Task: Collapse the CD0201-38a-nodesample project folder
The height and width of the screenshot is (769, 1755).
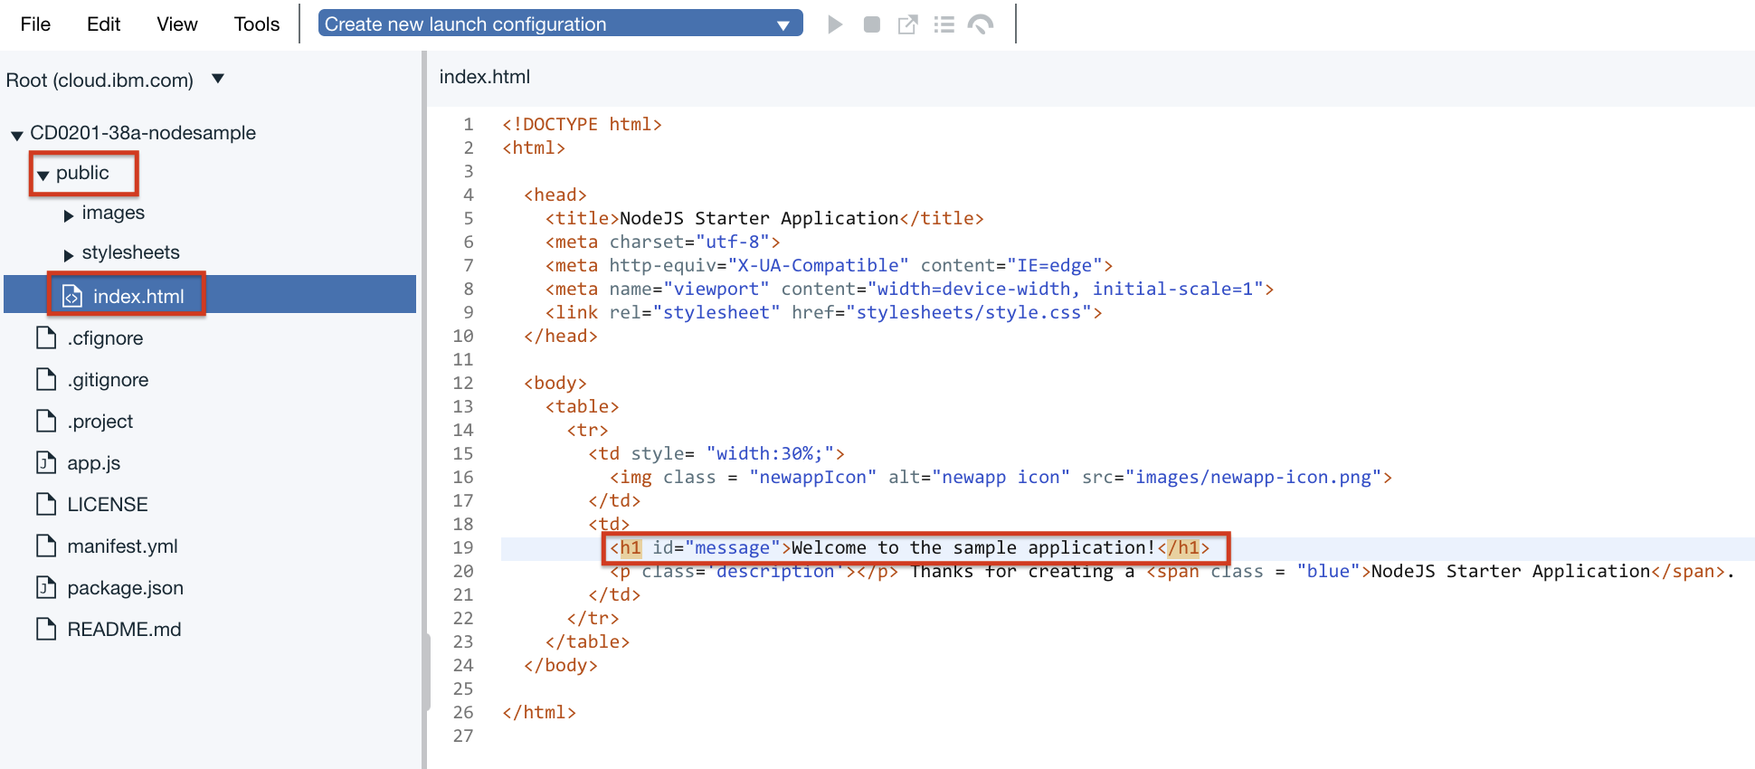Action: tap(16, 136)
